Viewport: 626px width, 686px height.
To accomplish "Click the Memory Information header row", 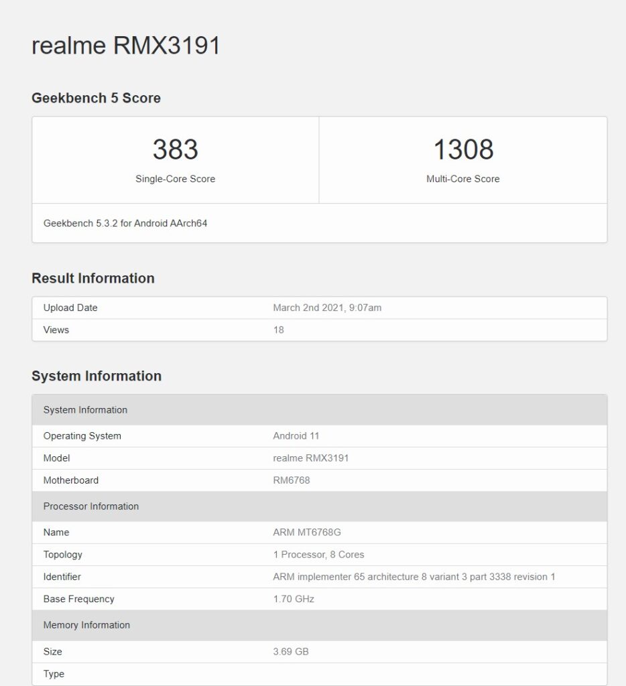I will click(x=87, y=625).
